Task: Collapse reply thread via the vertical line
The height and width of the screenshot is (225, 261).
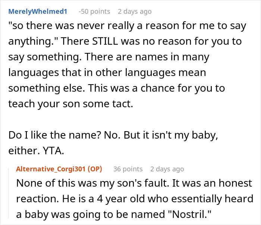Action: coord(9,193)
